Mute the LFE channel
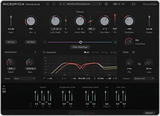 107,106
